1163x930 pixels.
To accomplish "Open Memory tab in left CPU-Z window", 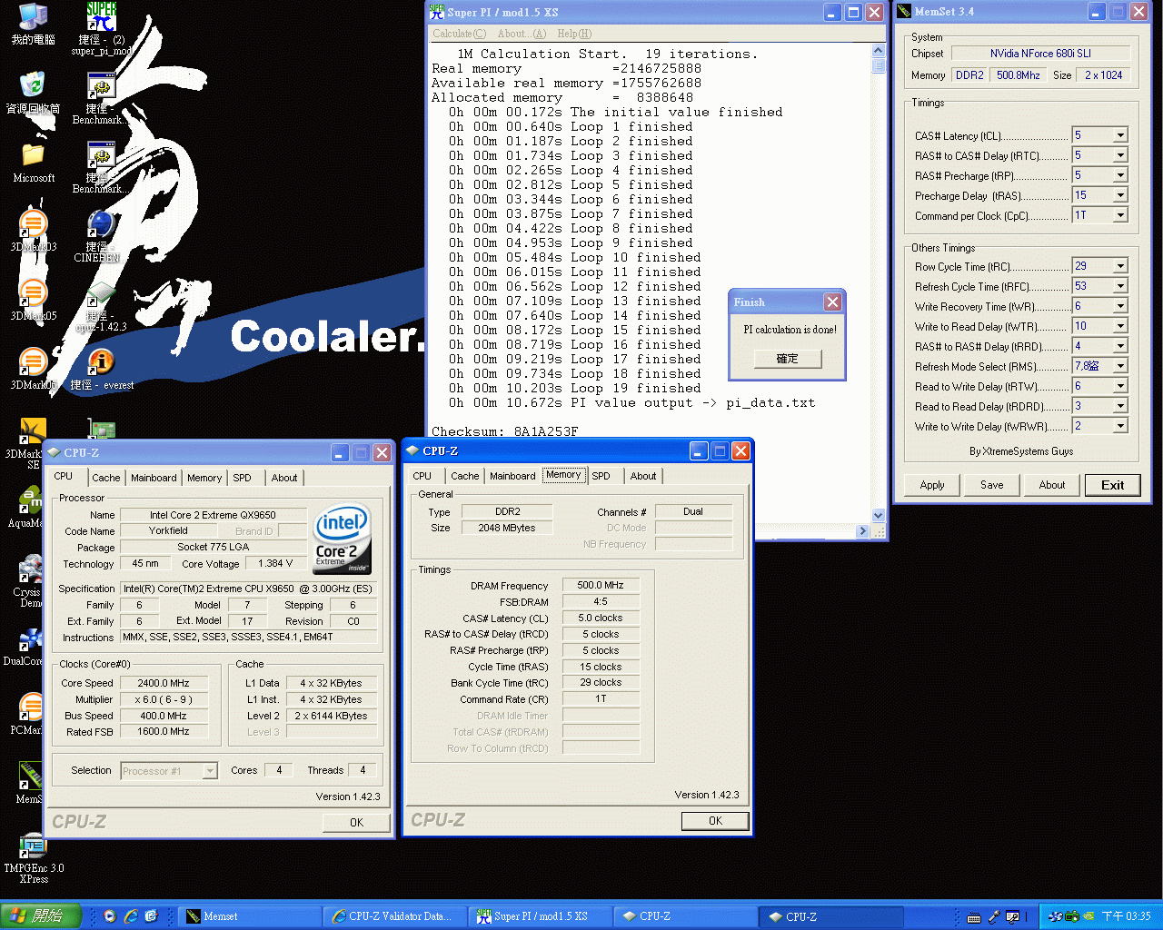I will [x=204, y=478].
